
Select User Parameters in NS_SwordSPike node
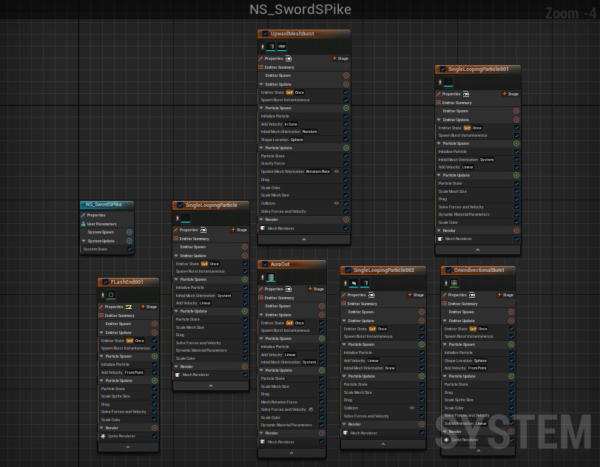tap(101, 223)
